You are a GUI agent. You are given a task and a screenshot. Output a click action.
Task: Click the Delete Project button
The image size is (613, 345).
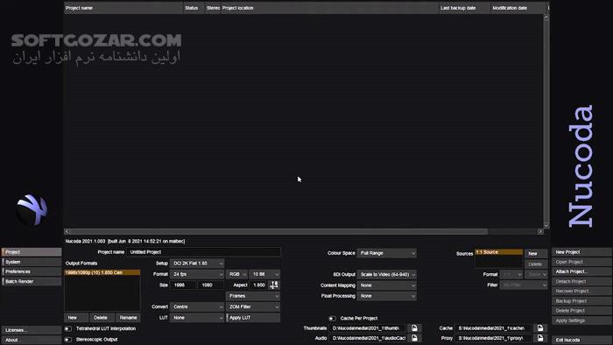(x=581, y=311)
